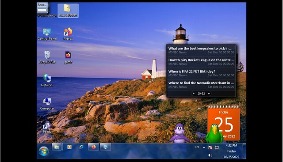
Task: Click the network connection tray icon
Action: coord(217,147)
